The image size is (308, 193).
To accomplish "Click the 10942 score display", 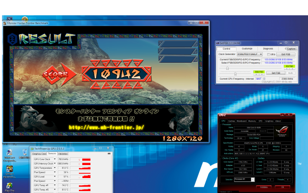I will (116, 74).
